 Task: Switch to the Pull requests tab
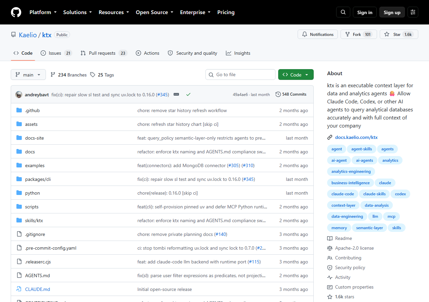coord(104,53)
